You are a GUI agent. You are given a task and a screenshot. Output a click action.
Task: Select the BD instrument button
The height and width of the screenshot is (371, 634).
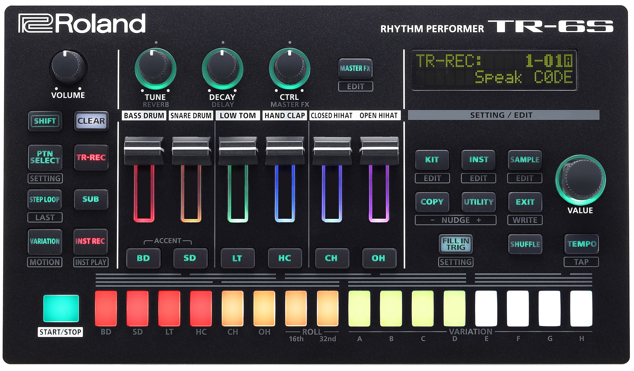click(x=143, y=258)
